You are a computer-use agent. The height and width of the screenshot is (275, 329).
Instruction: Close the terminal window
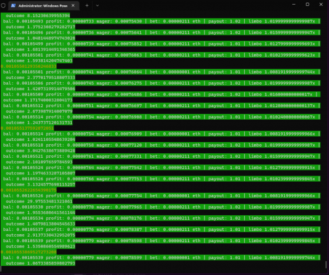click(321, 5)
